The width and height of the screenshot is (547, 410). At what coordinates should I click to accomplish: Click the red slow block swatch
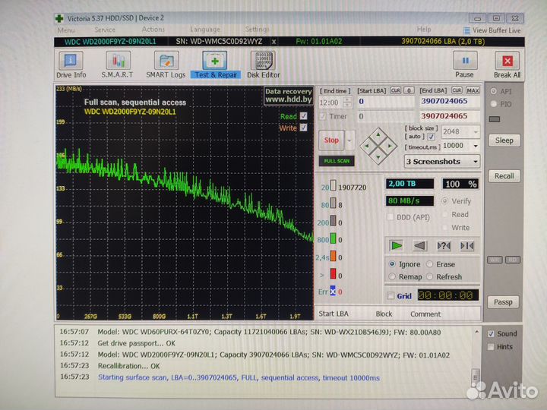point(334,274)
